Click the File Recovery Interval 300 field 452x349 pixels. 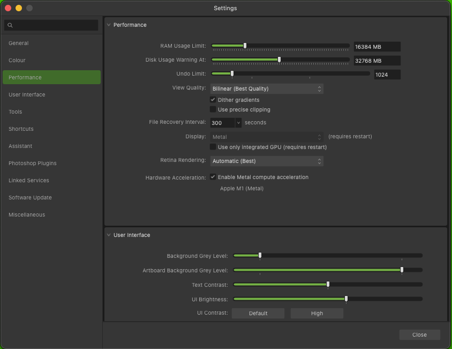[x=222, y=123]
